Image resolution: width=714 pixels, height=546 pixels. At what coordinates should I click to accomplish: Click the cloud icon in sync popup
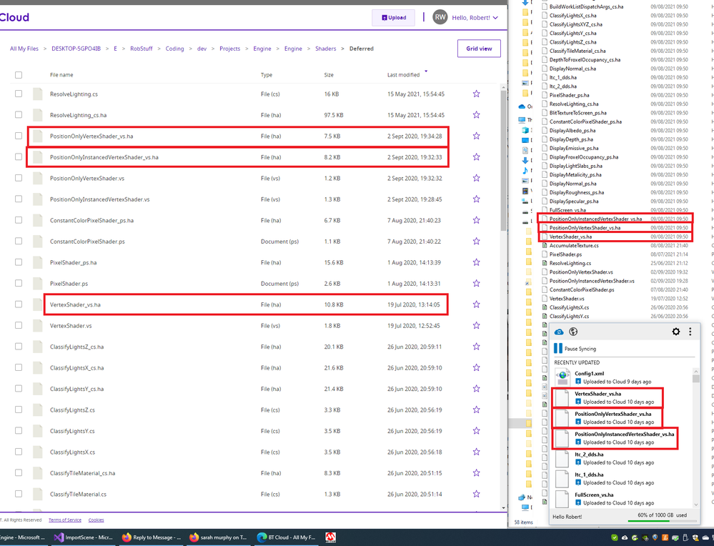(x=560, y=332)
